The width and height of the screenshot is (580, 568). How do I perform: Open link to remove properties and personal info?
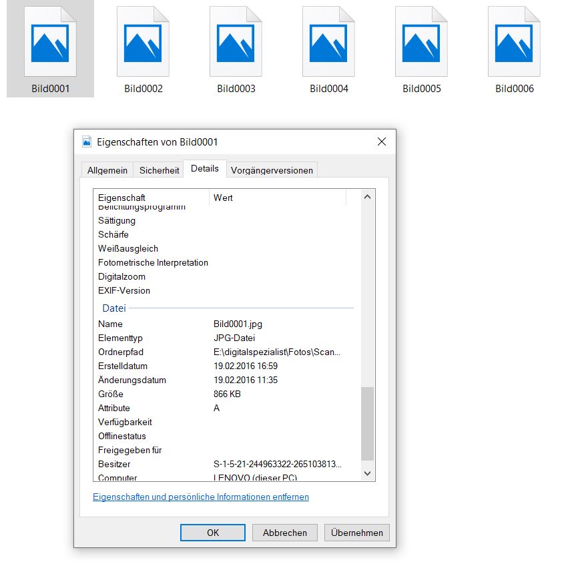[x=201, y=497]
